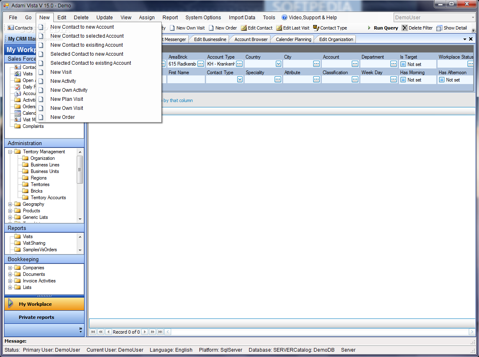Go to the first record in navigator

coord(93,332)
